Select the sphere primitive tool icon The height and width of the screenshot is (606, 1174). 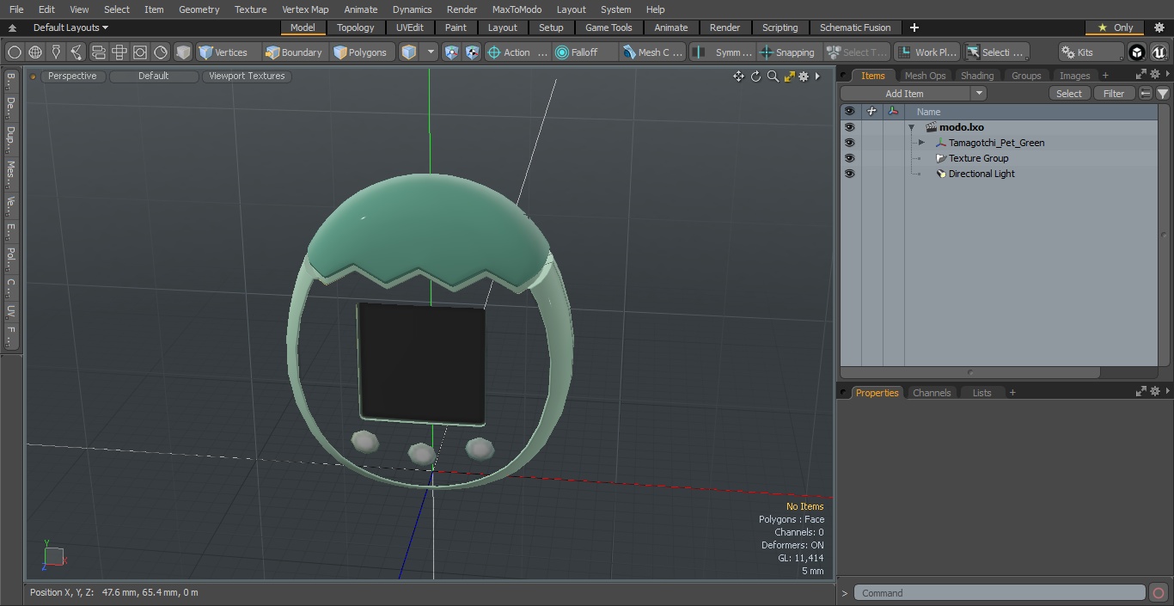pyautogui.click(x=15, y=52)
